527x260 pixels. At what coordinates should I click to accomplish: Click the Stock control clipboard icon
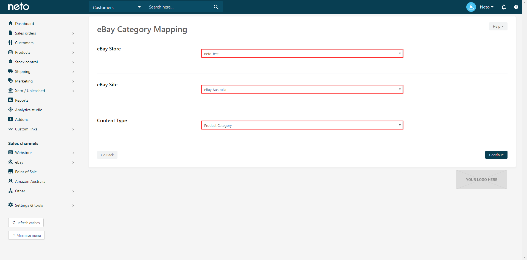click(x=10, y=62)
